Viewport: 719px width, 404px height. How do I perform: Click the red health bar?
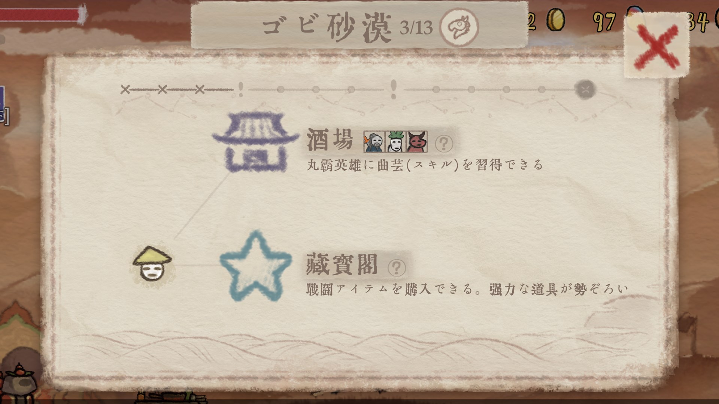point(42,15)
